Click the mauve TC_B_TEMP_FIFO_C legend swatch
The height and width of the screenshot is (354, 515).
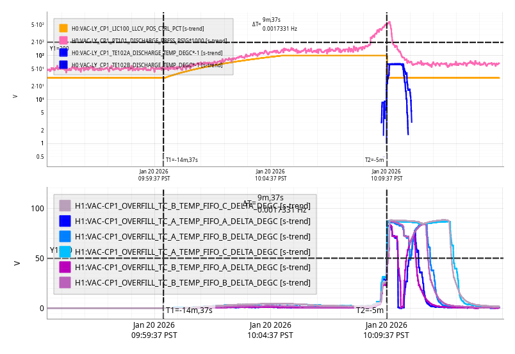pos(65,205)
